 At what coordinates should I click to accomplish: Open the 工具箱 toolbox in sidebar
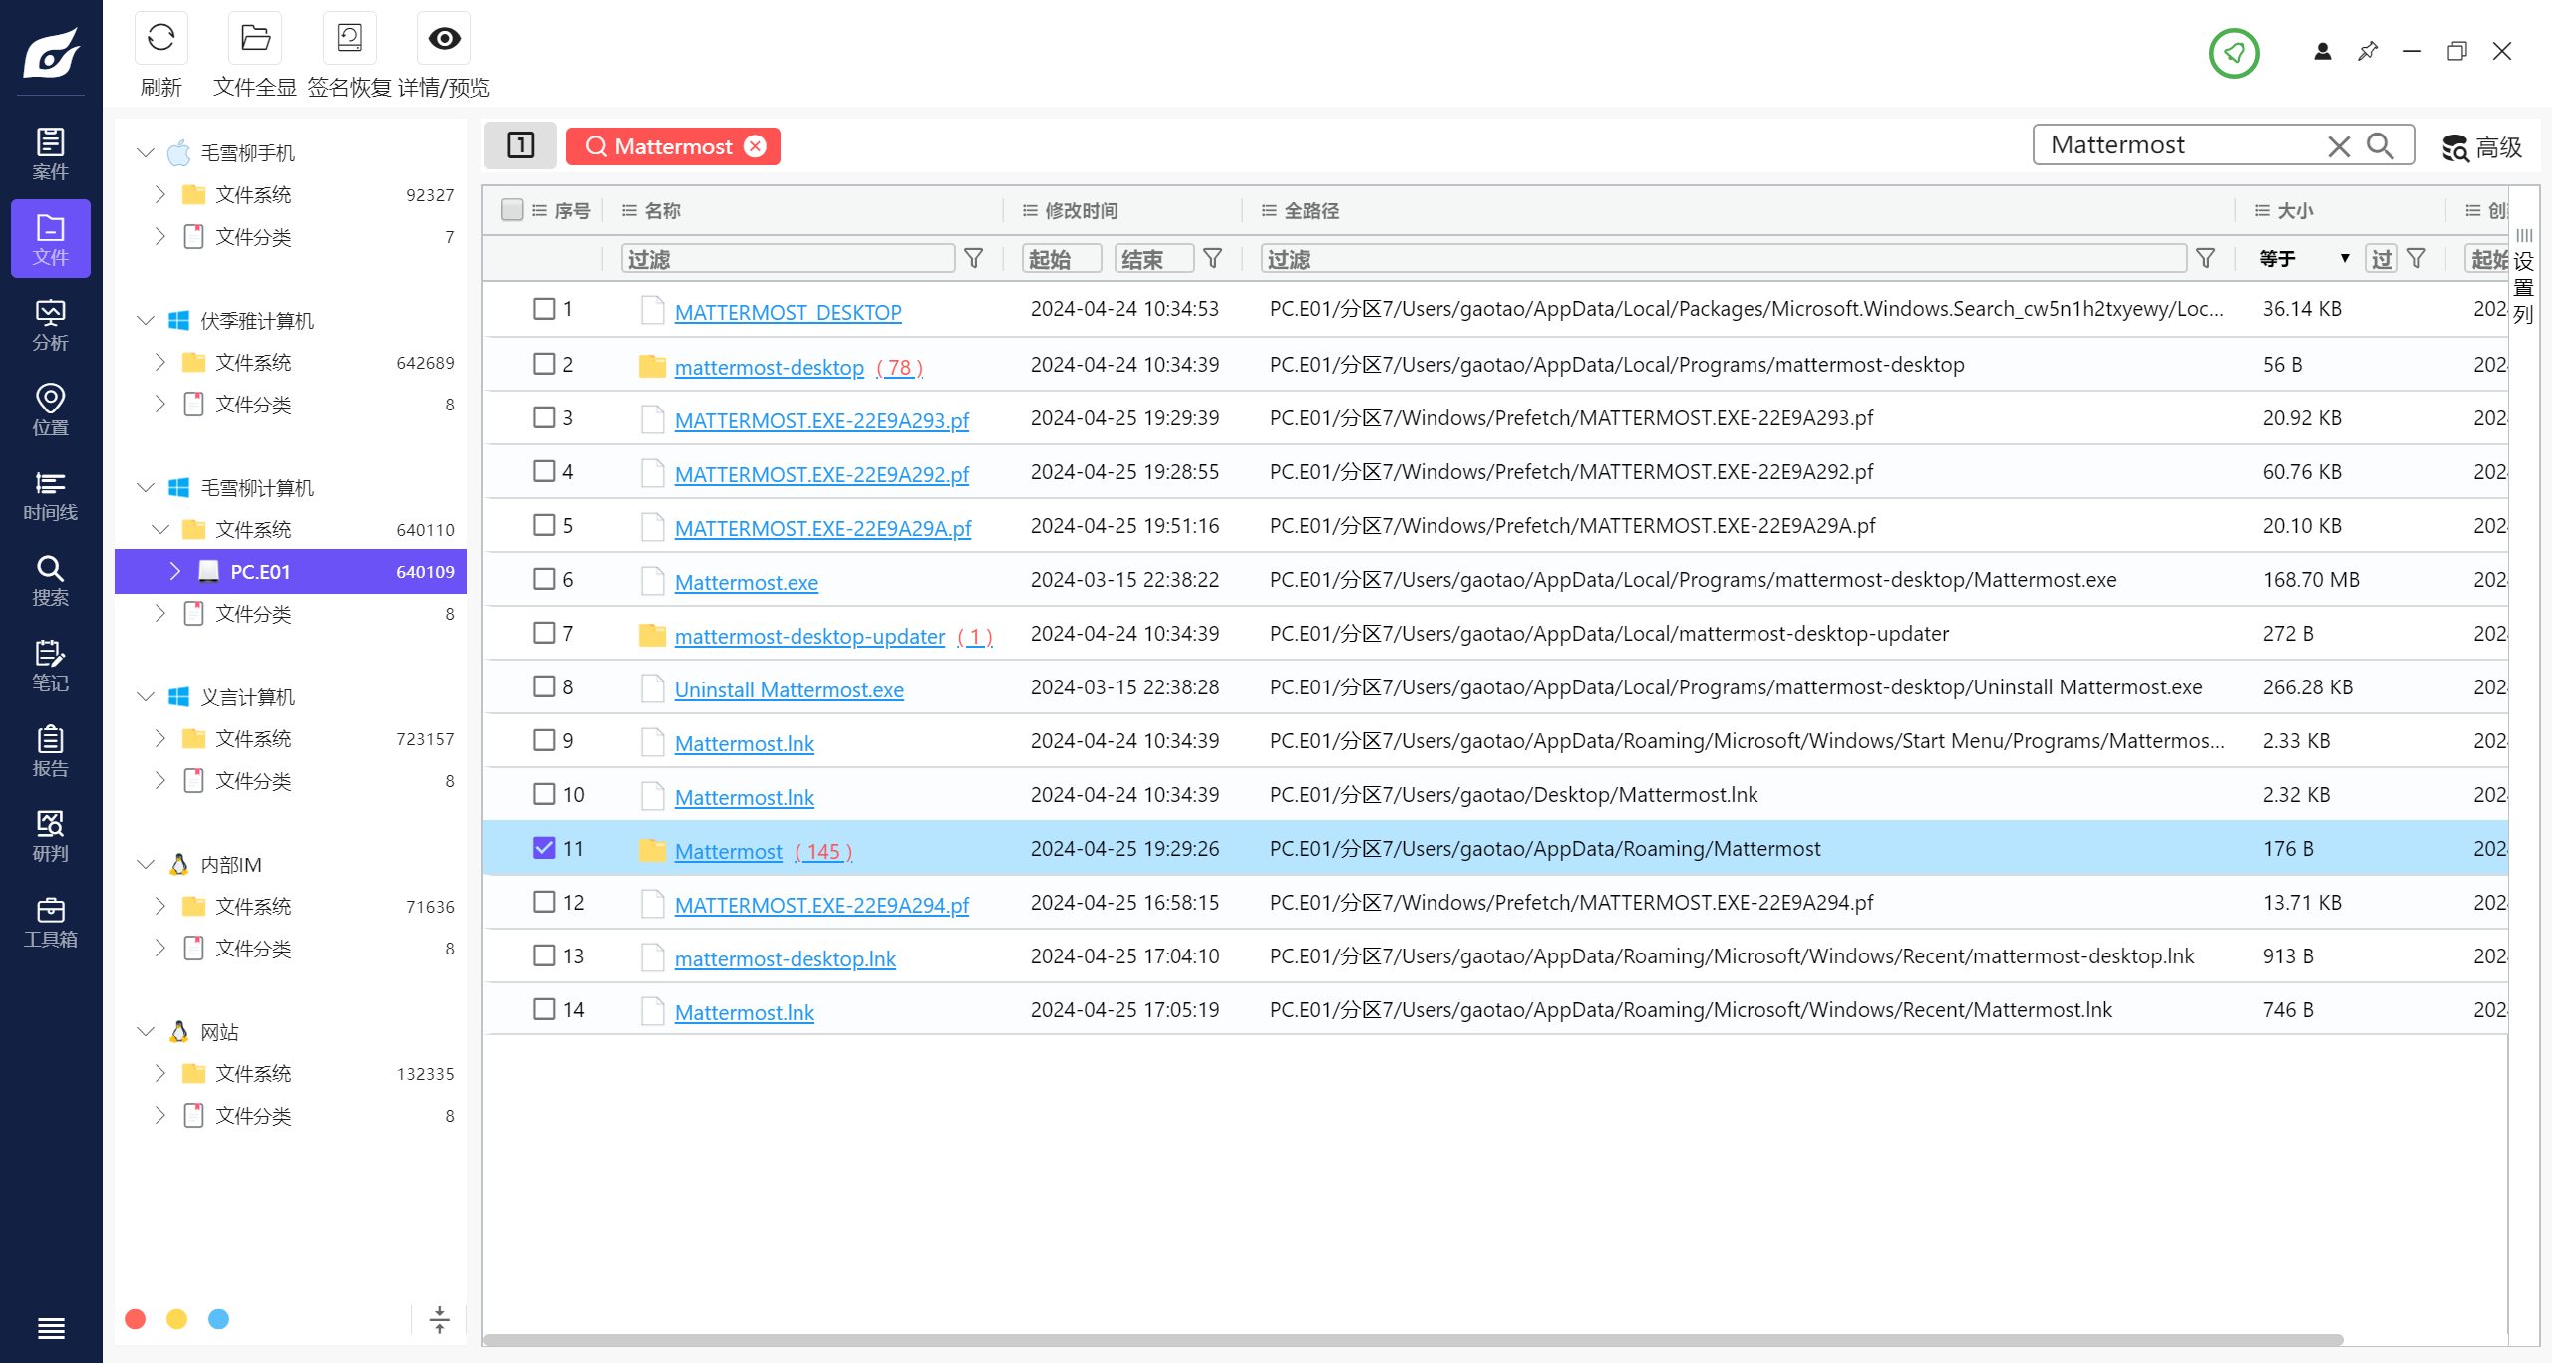(50, 923)
